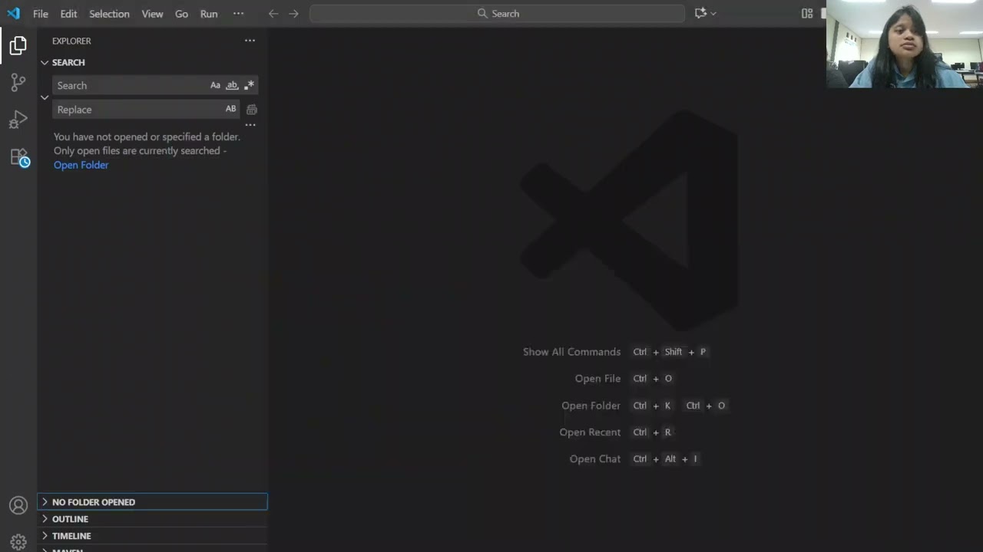Click the VS Code logo icon
Viewport: 983px width, 552px height.
coord(13,13)
